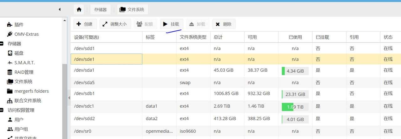Open mergerfs folders section
Viewport: 401px width, 139px height.
(x=31, y=91)
